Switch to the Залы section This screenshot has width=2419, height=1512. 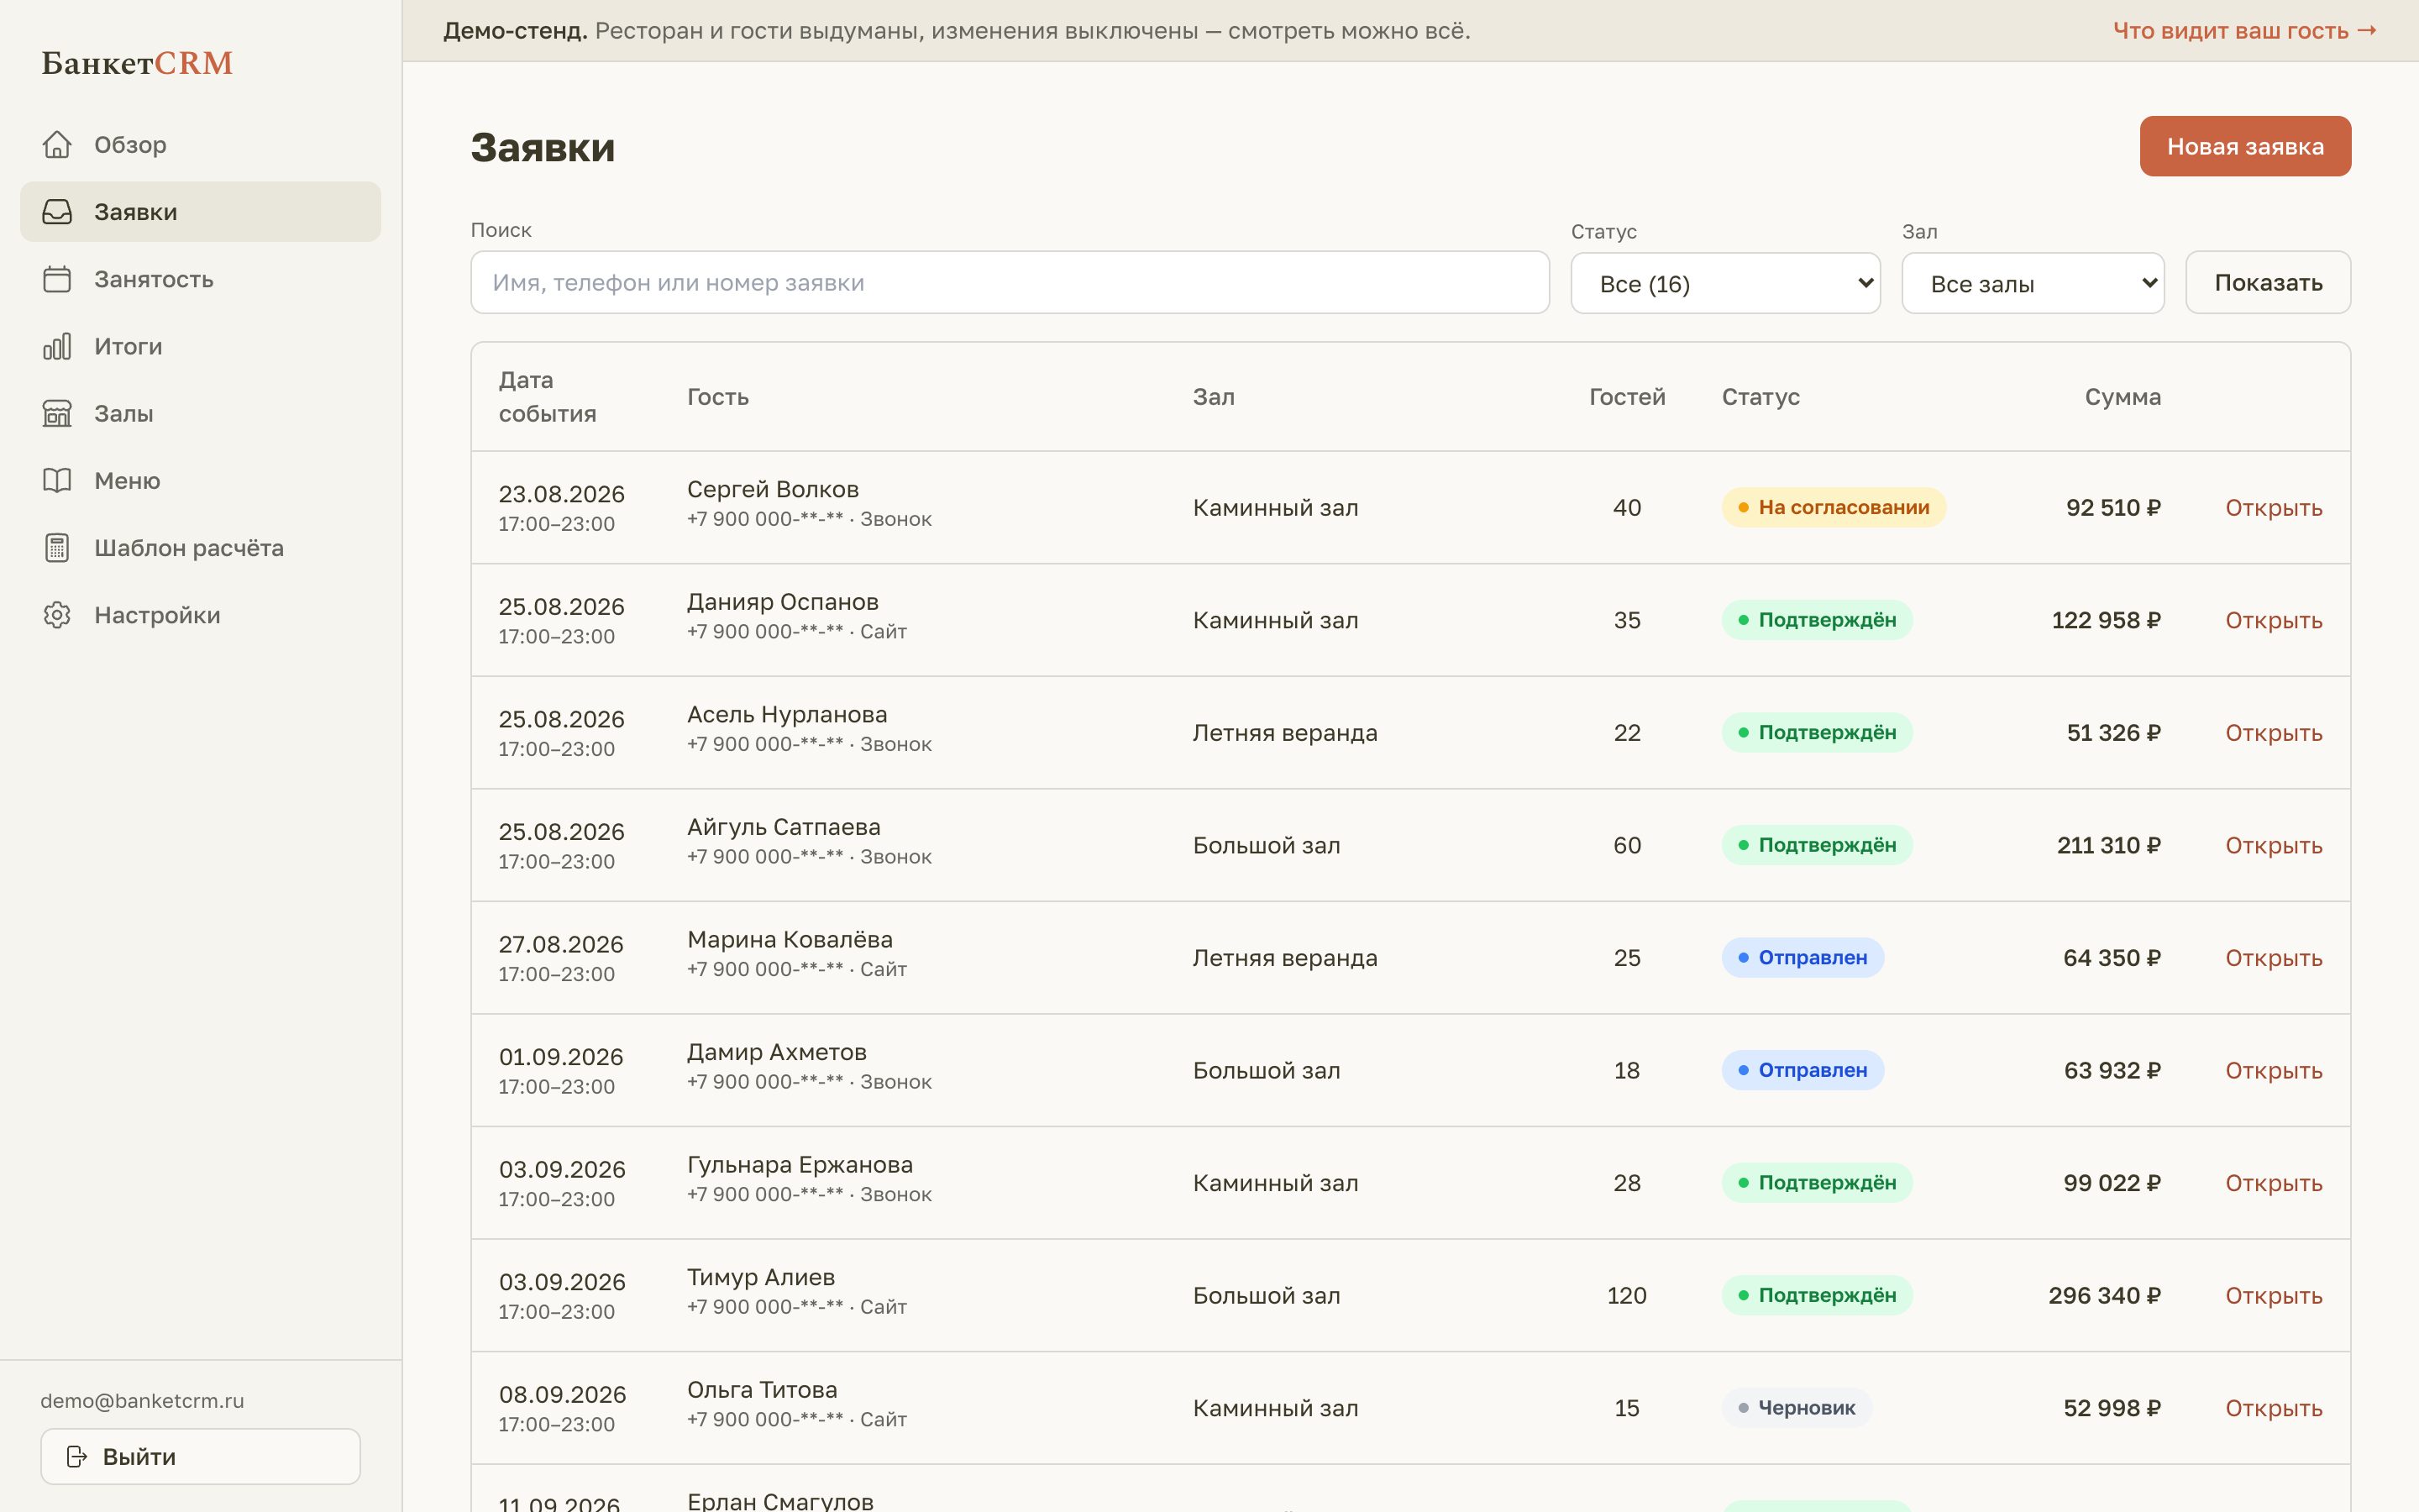[200, 413]
